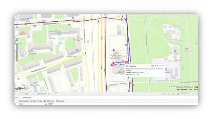Click the Конец column header
Image resolution: width=214 pixels, height=119 pixels.
(40, 101)
